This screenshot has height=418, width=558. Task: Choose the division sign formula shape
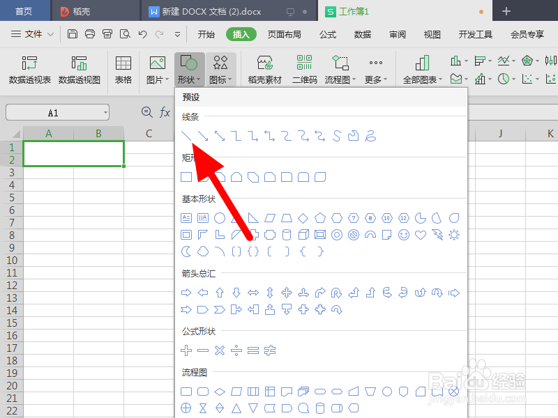point(236,350)
